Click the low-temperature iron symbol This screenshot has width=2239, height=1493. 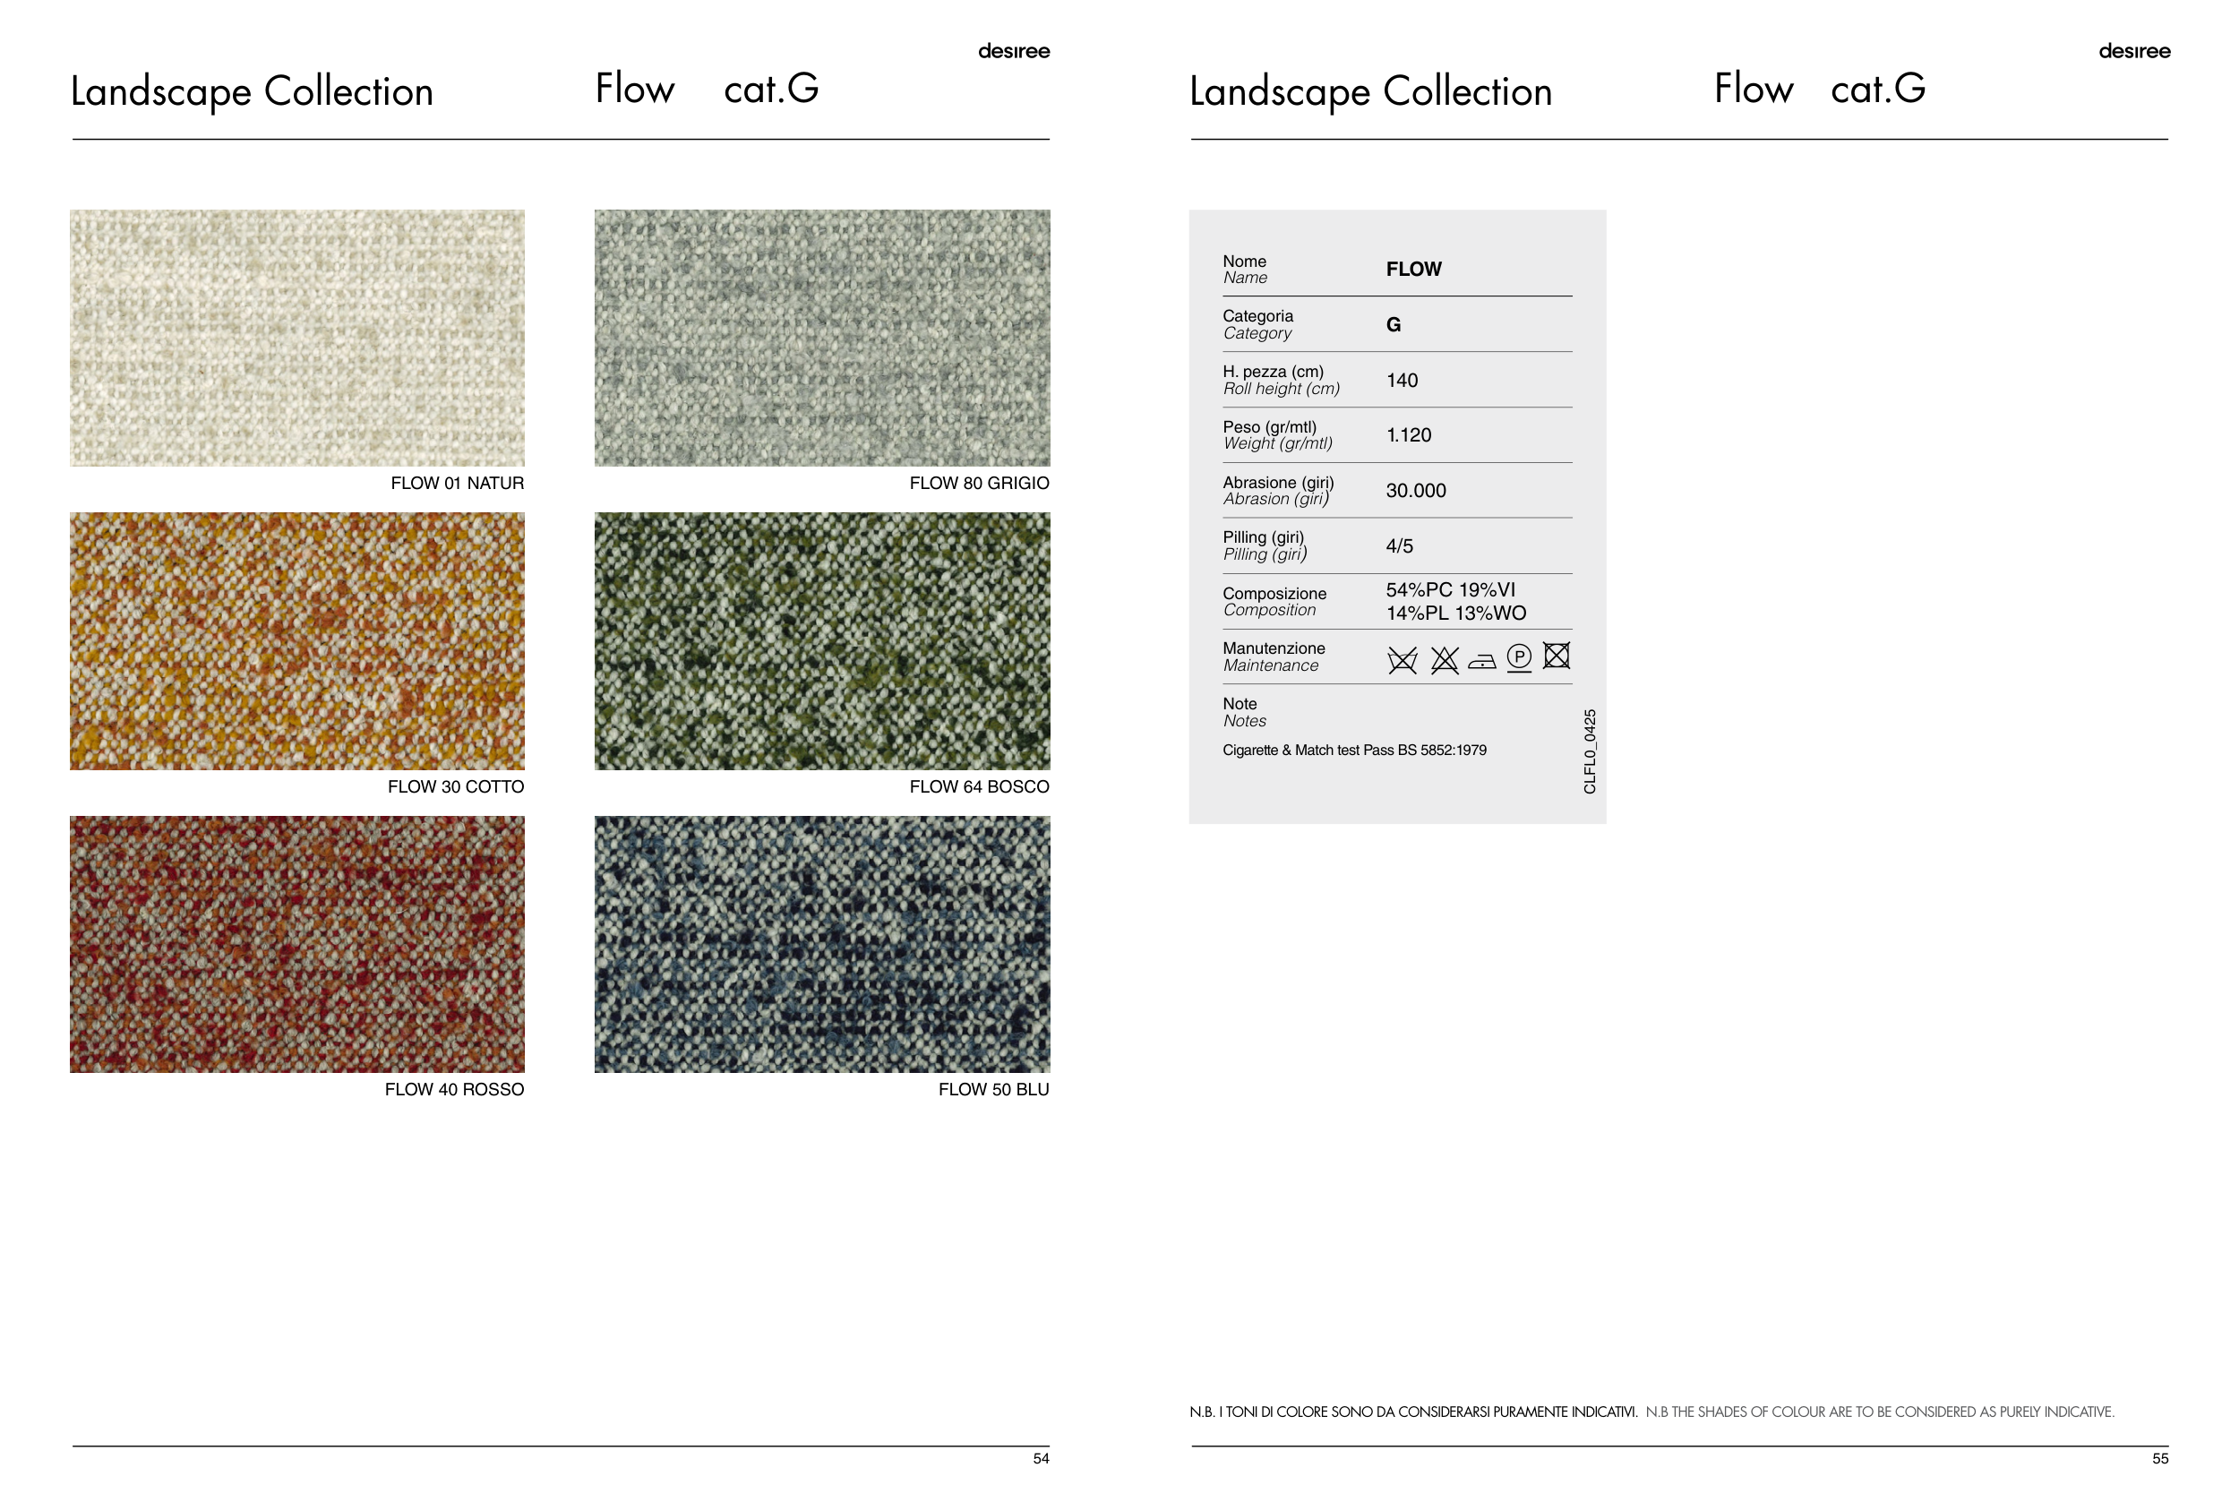[1481, 661]
